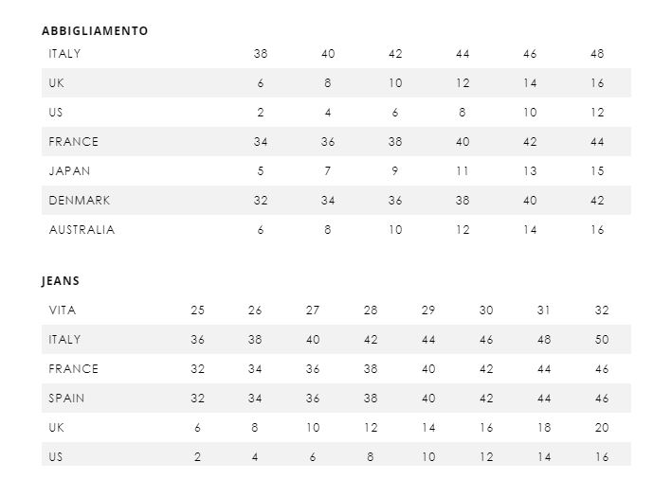Select UK label in the Jeans table
The height and width of the screenshot is (479, 672).
(57, 428)
